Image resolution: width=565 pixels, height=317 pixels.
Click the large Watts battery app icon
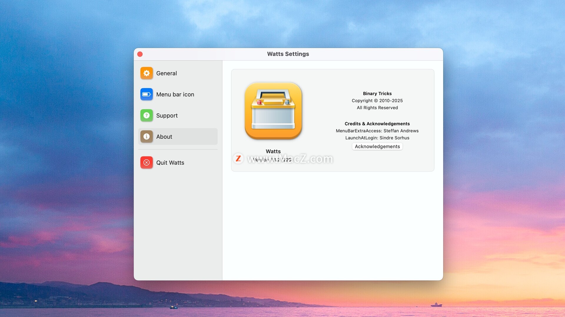pos(273,111)
